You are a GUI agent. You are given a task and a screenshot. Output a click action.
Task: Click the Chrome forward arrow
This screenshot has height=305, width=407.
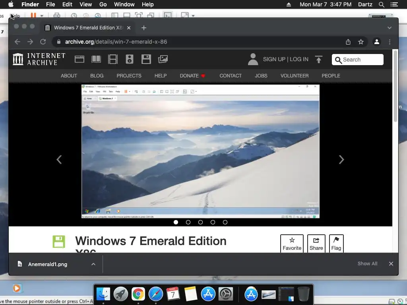[x=30, y=42]
